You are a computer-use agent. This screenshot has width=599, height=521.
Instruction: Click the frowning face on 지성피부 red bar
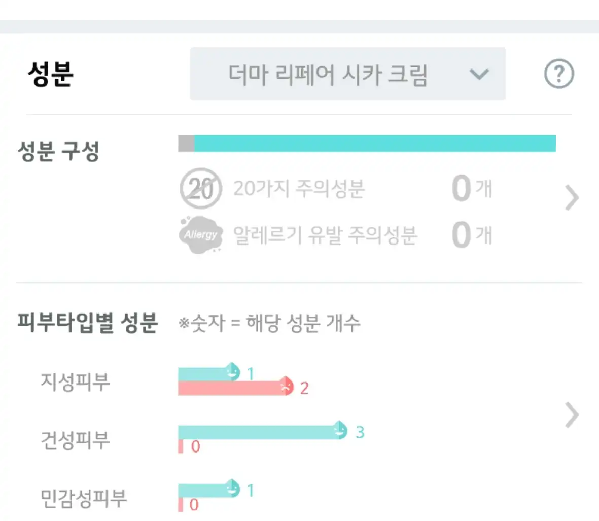click(x=286, y=387)
